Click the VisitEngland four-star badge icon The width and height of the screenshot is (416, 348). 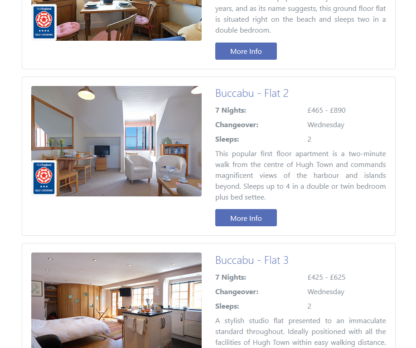click(44, 22)
